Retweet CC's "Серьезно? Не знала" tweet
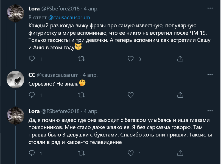This screenshot has width=221, height=164. pyautogui.click(x=81, y=95)
